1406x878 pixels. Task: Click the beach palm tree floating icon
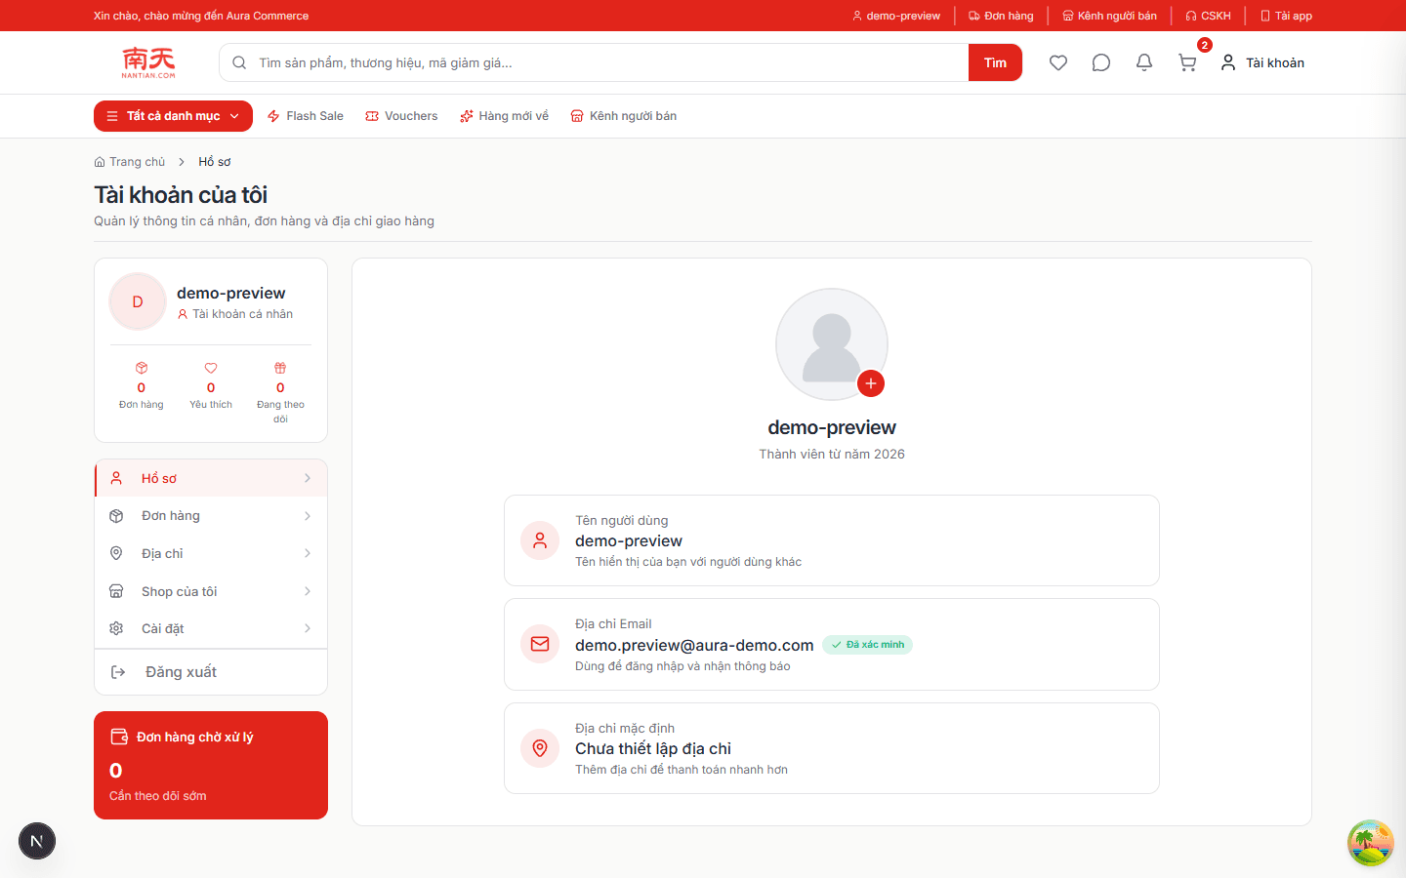tap(1371, 843)
